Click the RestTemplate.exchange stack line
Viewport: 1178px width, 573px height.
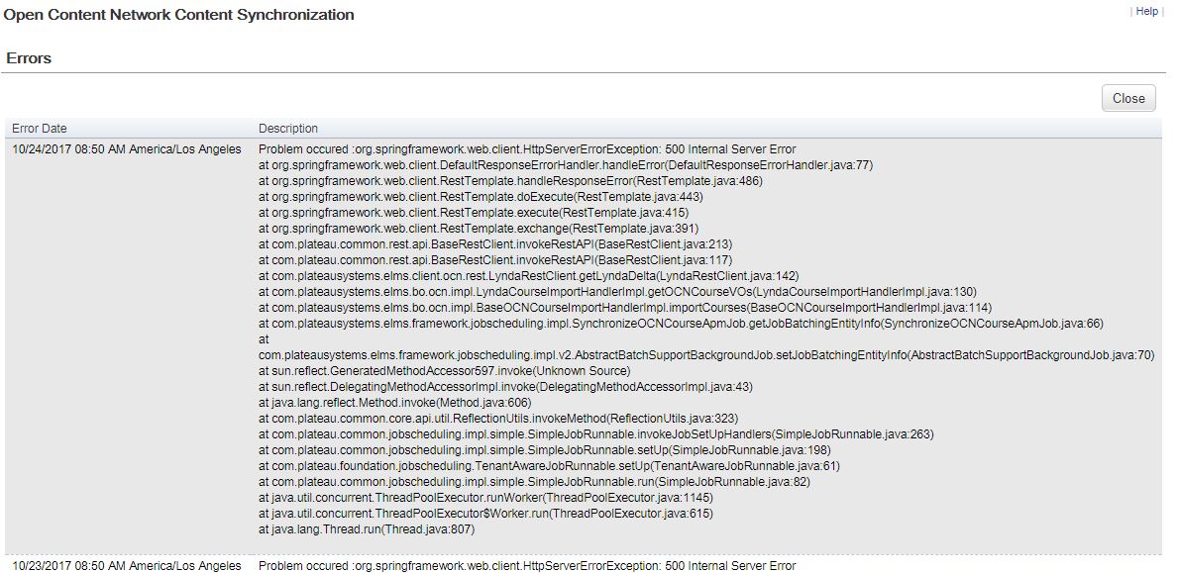(x=479, y=228)
